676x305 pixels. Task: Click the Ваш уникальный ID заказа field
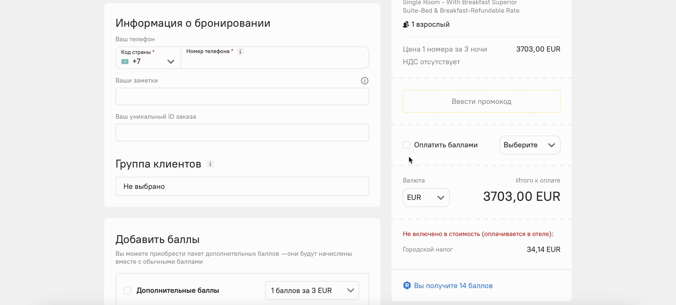[x=242, y=133]
